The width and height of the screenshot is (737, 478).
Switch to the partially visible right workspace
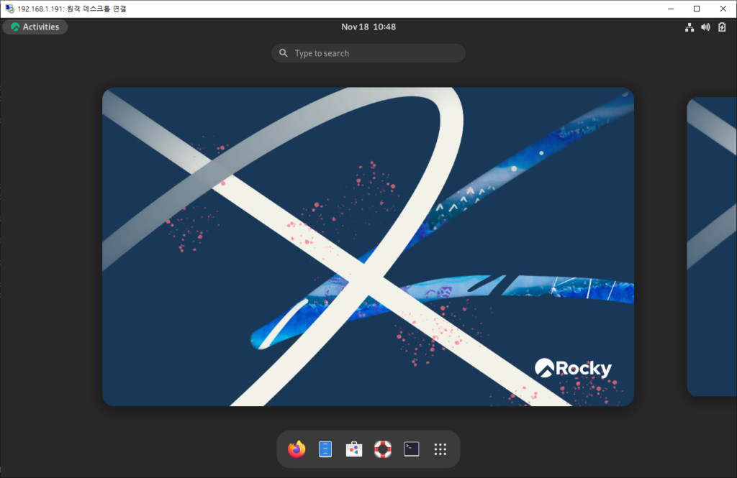(713, 247)
